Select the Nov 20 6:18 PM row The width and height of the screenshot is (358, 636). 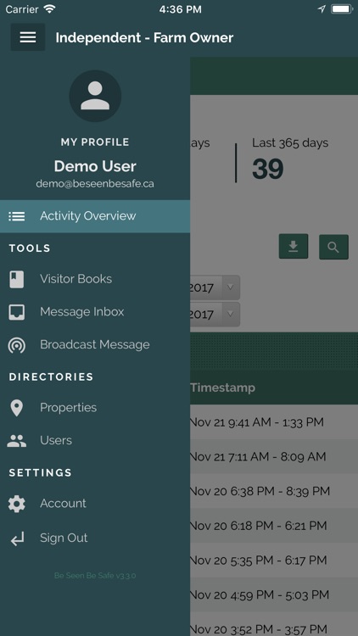(x=274, y=526)
